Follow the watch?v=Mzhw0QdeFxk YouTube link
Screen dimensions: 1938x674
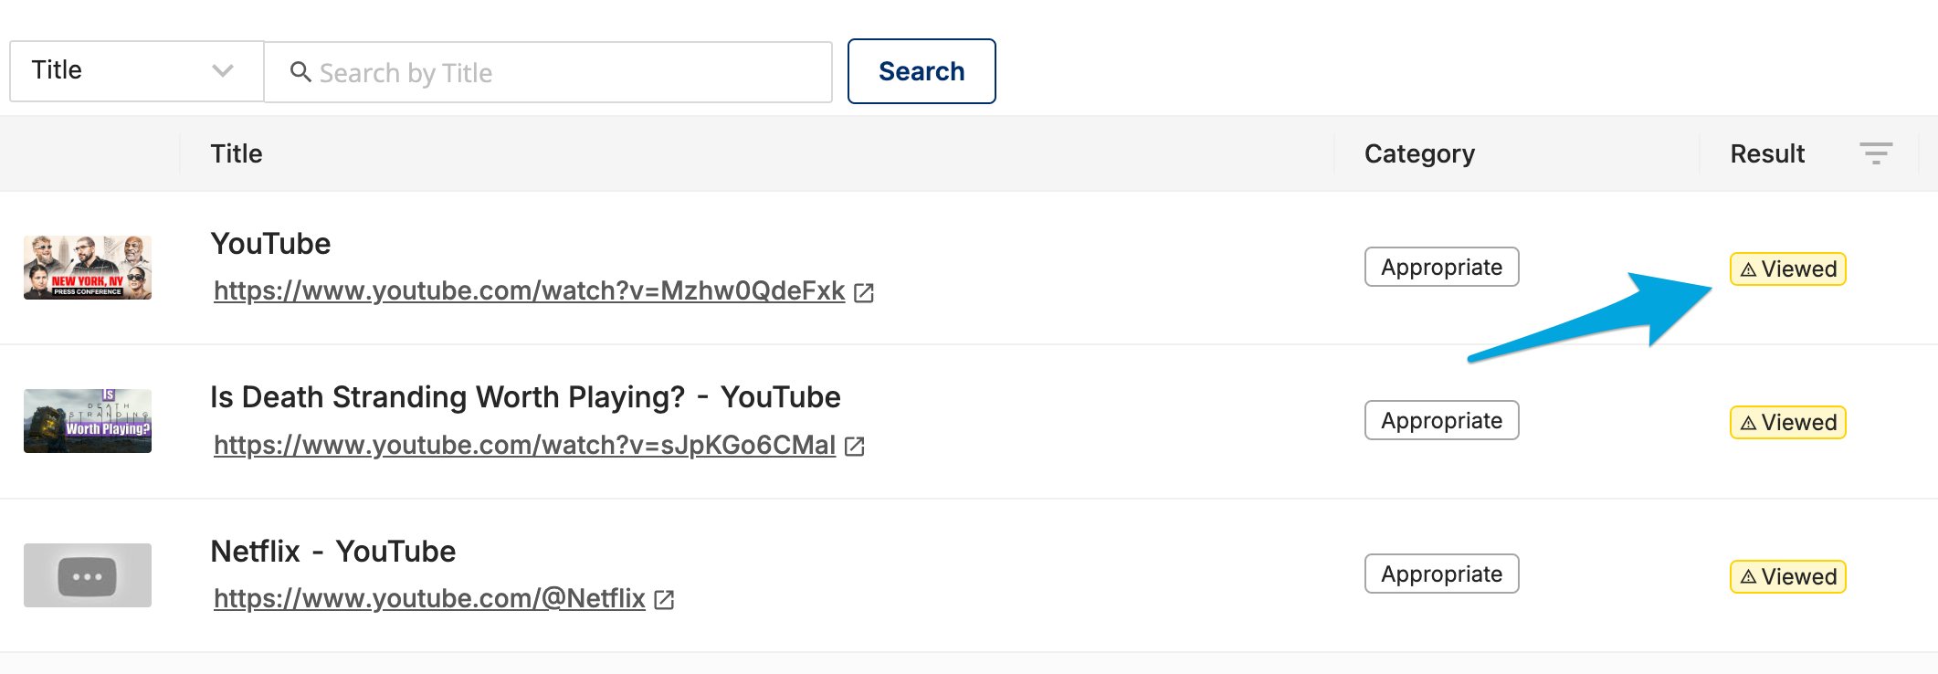(529, 290)
